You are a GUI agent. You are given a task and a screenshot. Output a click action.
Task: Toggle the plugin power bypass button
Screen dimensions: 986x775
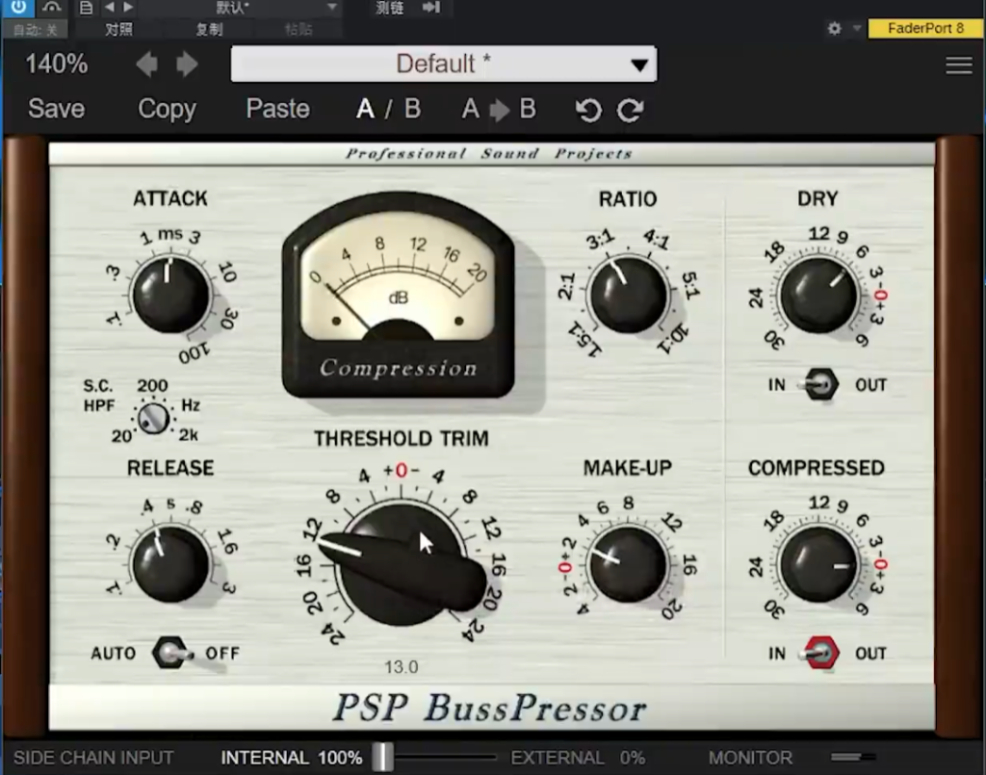point(18,8)
